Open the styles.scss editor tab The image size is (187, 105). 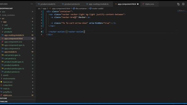(148, 4)
